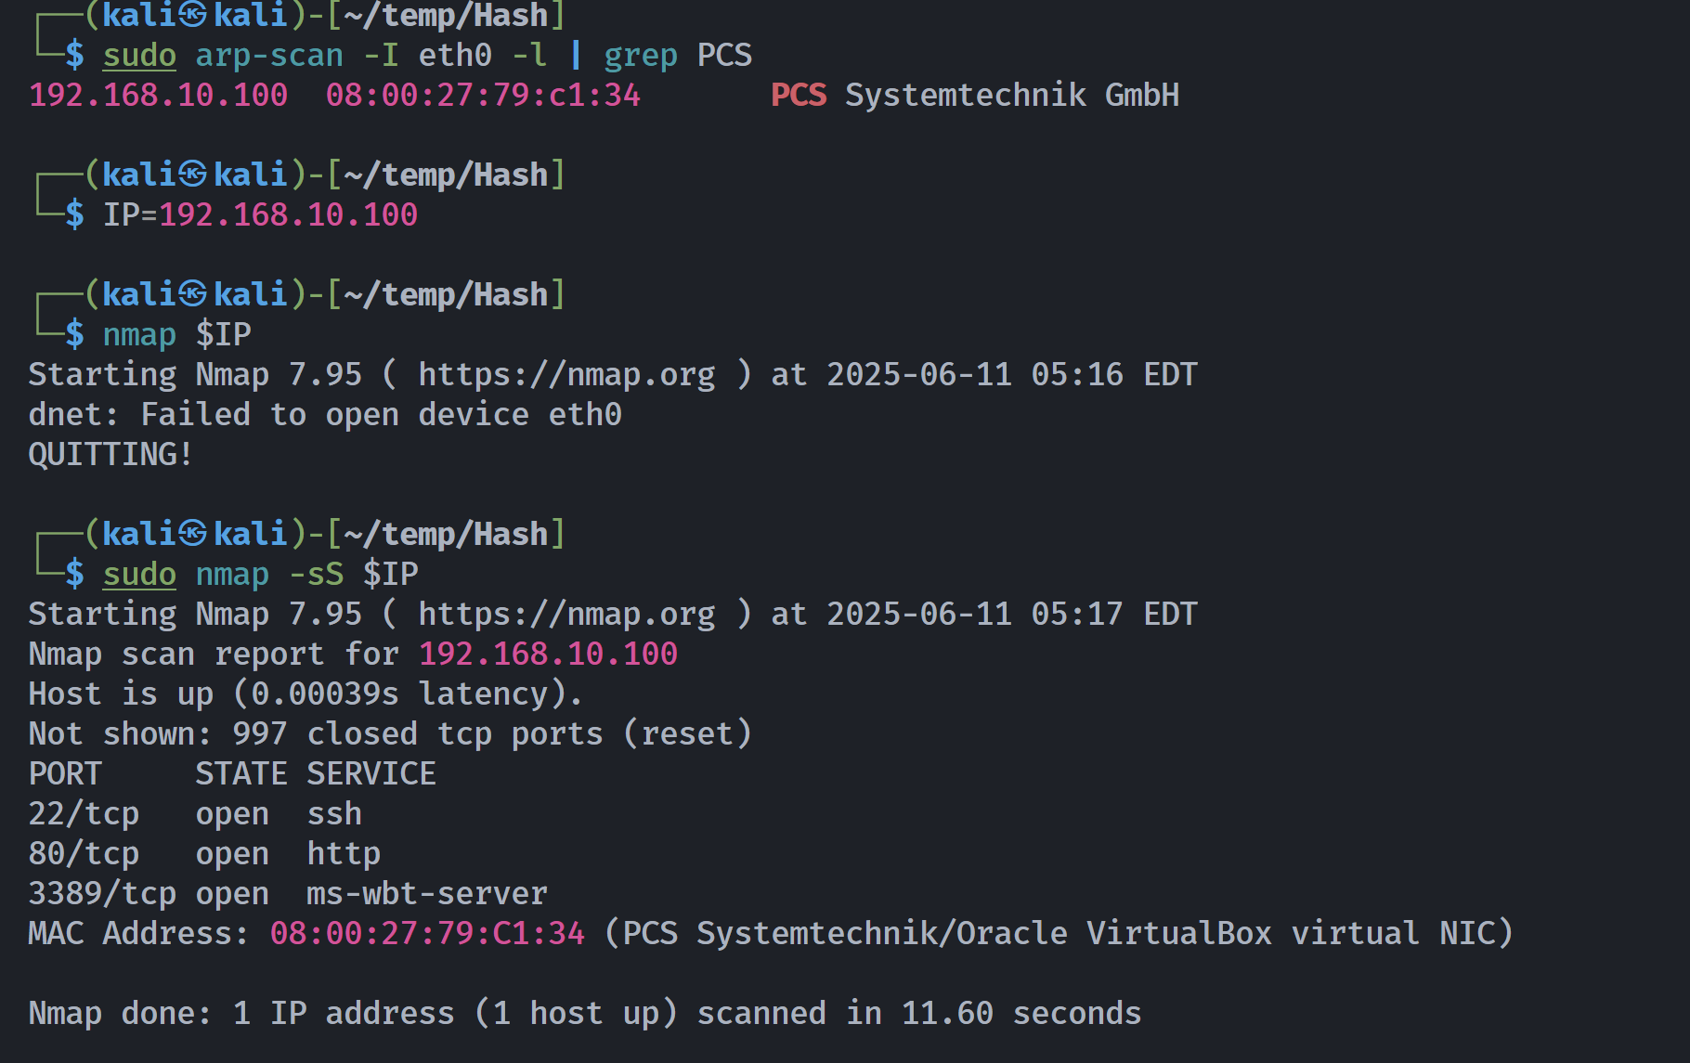Click the 22/tcp port line
The height and width of the screenshot is (1063, 1690).
pyautogui.click(x=195, y=814)
